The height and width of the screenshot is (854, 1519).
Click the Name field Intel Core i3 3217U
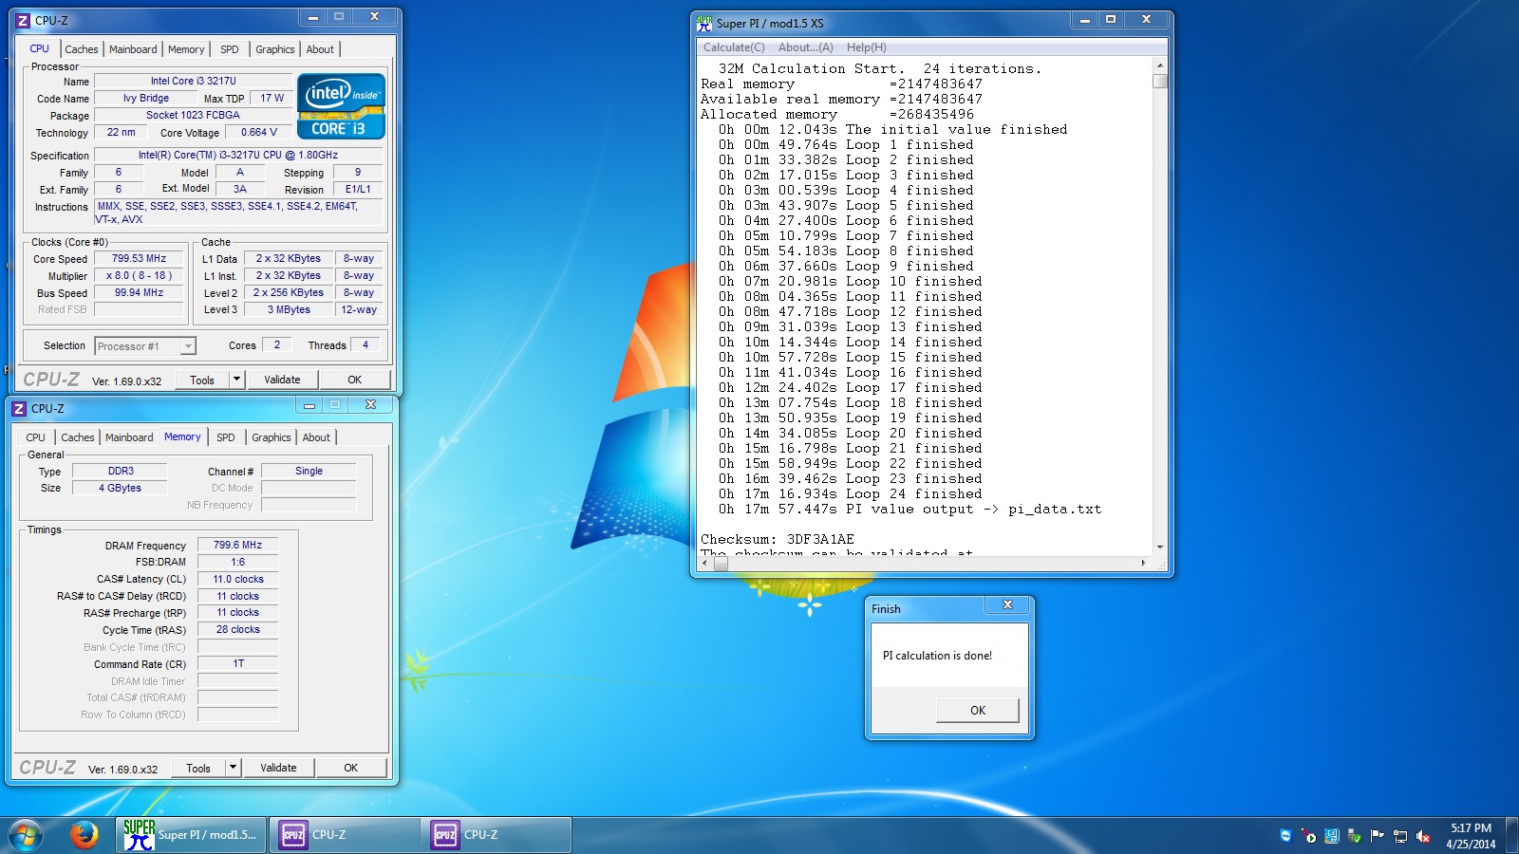[x=194, y=81]
